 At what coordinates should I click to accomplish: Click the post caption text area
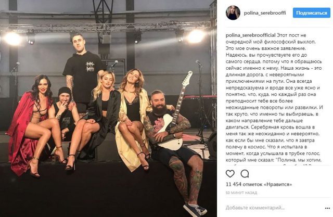coord(274,98)
